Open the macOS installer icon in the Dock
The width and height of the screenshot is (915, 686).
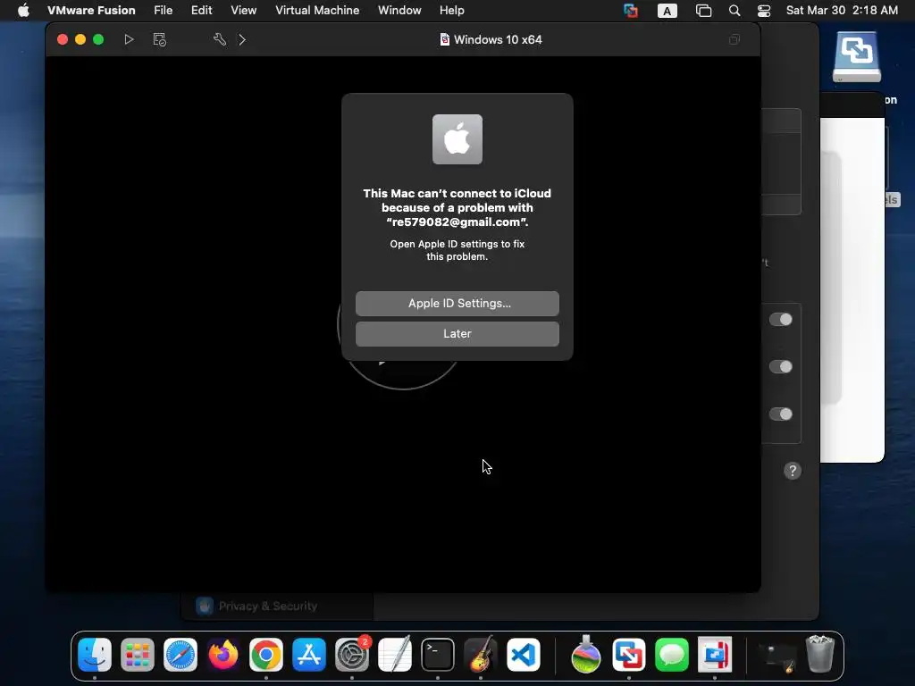[586, 655]
